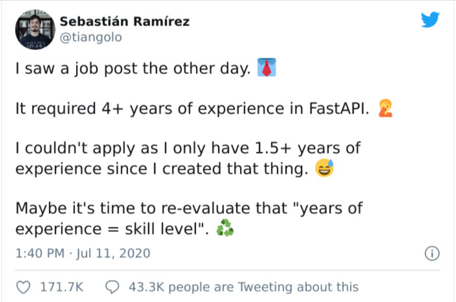The height and width of the screenshot is (302, 456).
Task: Open the tweet info icon
Action: pos(431,254)
